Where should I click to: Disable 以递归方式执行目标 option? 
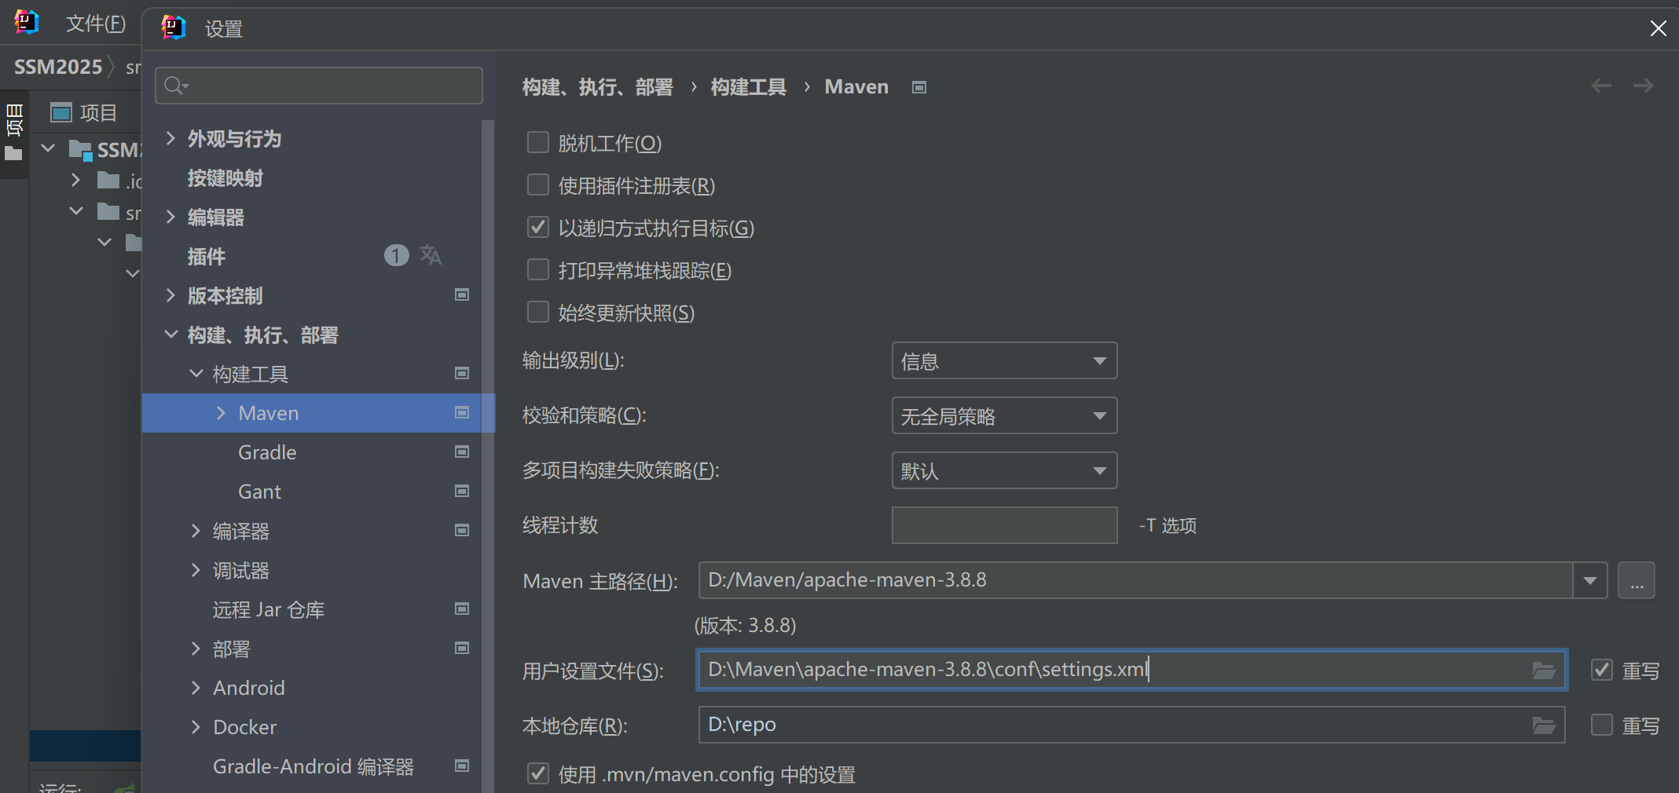tap(537, 227)
